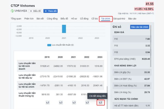Click the cash flow table vertical scrollbar
This screenshot has height=109, width=164.
pos(107,98)
